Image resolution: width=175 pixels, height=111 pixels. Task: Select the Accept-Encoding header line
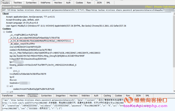(22, 20)
